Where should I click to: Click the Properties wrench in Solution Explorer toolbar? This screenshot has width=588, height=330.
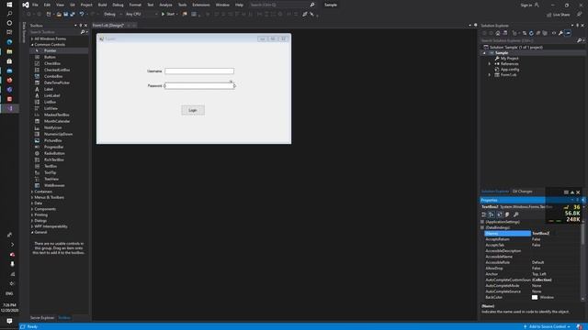click(x=560, y=33)
